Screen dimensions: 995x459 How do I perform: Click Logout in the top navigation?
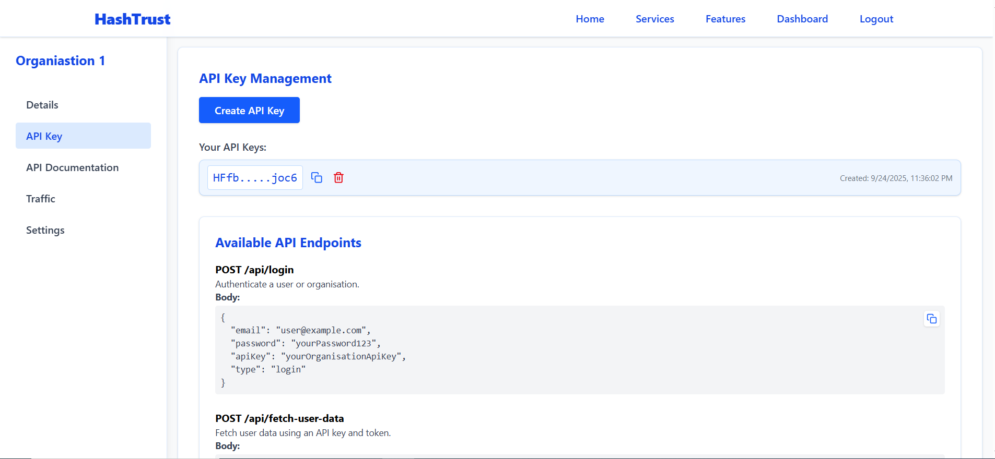[876, 19]
